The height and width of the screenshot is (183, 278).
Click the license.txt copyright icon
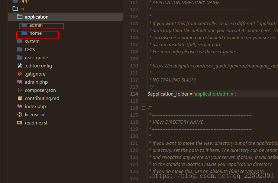click(20, 114)
